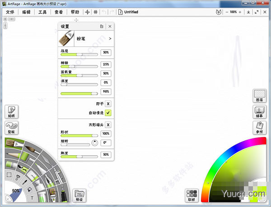
Task: Select the white paint tube tool
Action: [x=40, y=185]
